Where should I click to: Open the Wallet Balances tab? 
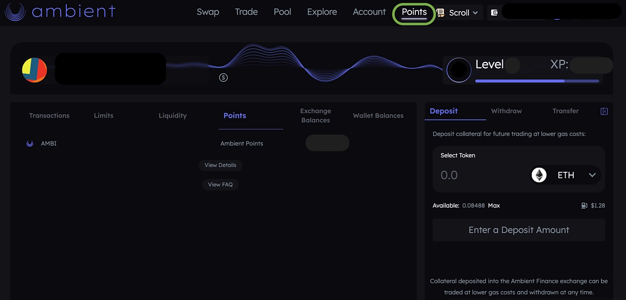click(378, 116)
